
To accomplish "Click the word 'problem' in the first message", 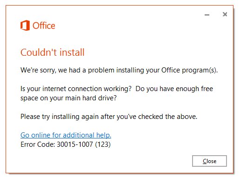I will click(101, 71).
